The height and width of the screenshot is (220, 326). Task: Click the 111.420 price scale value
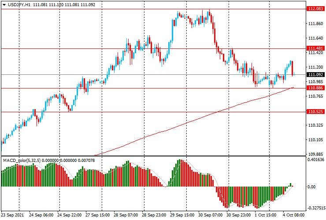[315, 53]
